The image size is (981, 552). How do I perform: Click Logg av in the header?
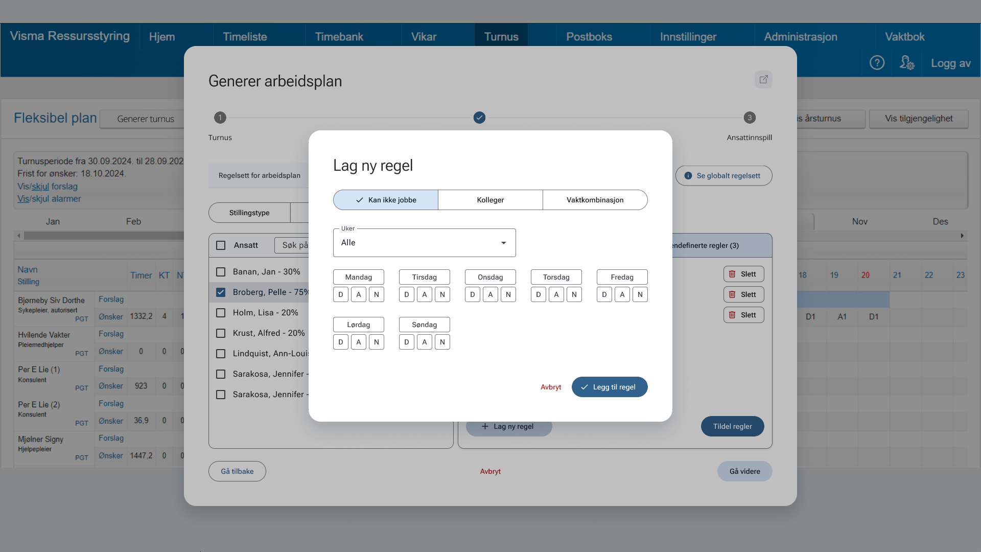pos(951,63)
